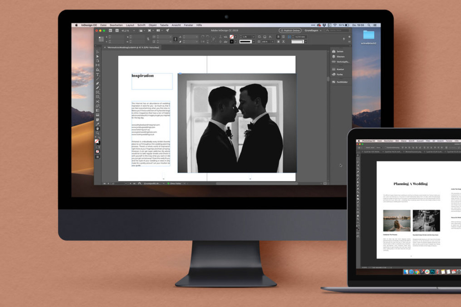Screen dimensions: 461x307
Task: Select the Pencil tool in InDesign
Action: coord(98,87)
